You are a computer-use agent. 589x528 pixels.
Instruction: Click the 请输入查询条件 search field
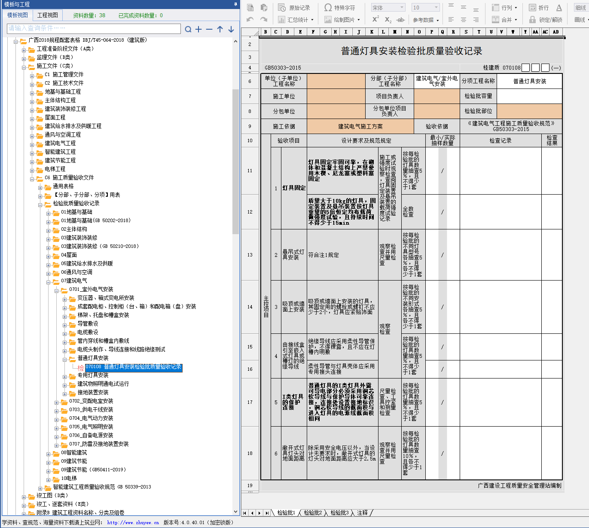[x=94, y=28]
